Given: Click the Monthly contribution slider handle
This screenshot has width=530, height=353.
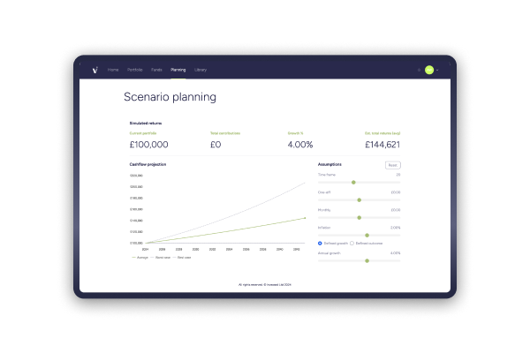Looking at the screenshot, I should (360, 217).
